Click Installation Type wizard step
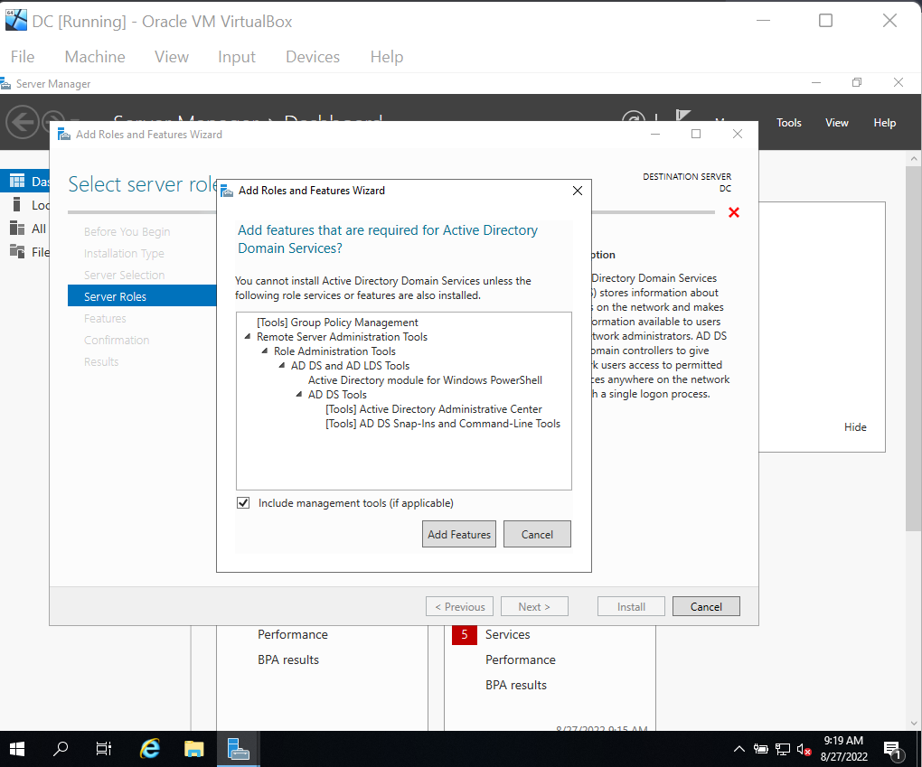The width and height of the screenshot is (922, 767). [124, 253]
